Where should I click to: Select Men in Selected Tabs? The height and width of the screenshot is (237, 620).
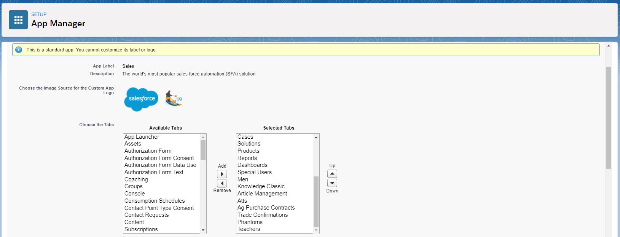click(274, 179)
